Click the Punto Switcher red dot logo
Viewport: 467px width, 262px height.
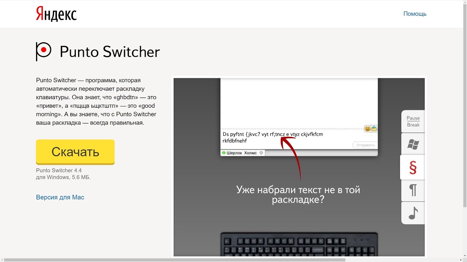point(44,51)
